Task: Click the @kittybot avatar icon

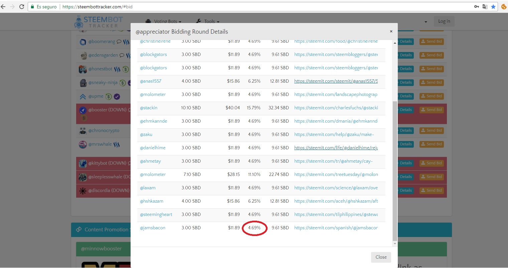Action: [x=83, y=163]
